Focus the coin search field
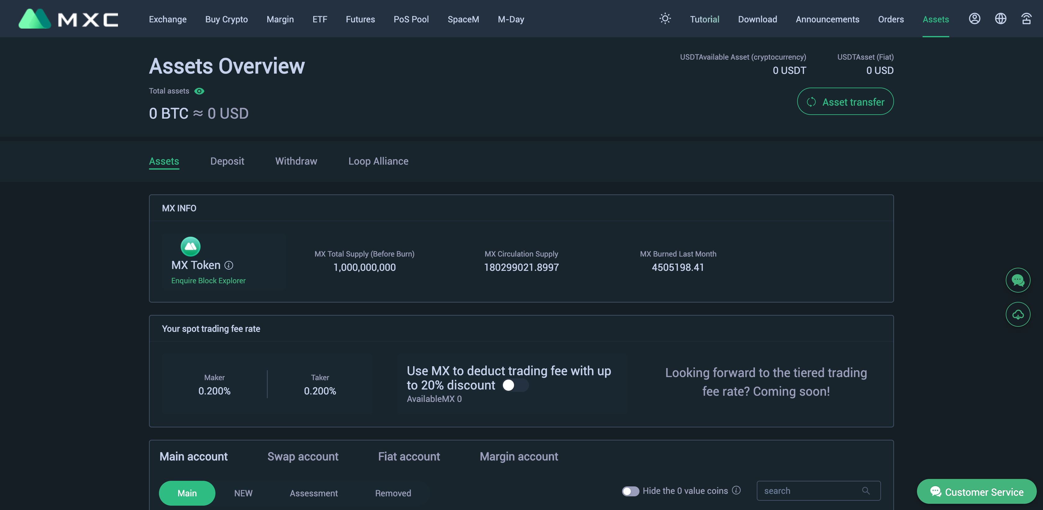Screen dimensions: 1043x510 click(x=818, y=491)
